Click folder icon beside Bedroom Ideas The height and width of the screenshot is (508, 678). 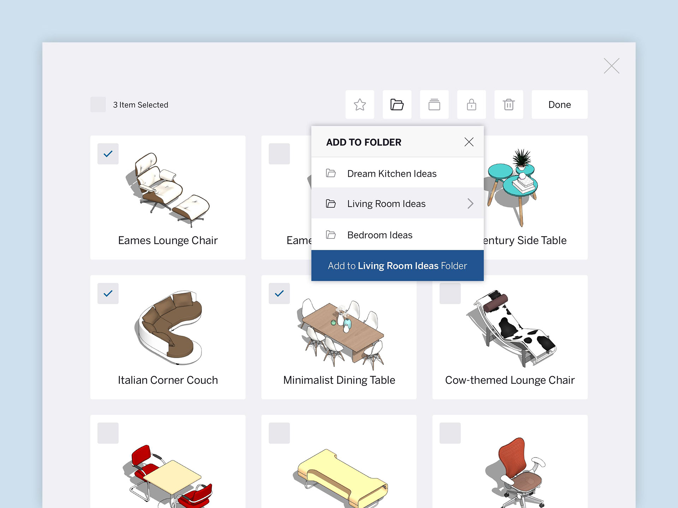[331, 235]
